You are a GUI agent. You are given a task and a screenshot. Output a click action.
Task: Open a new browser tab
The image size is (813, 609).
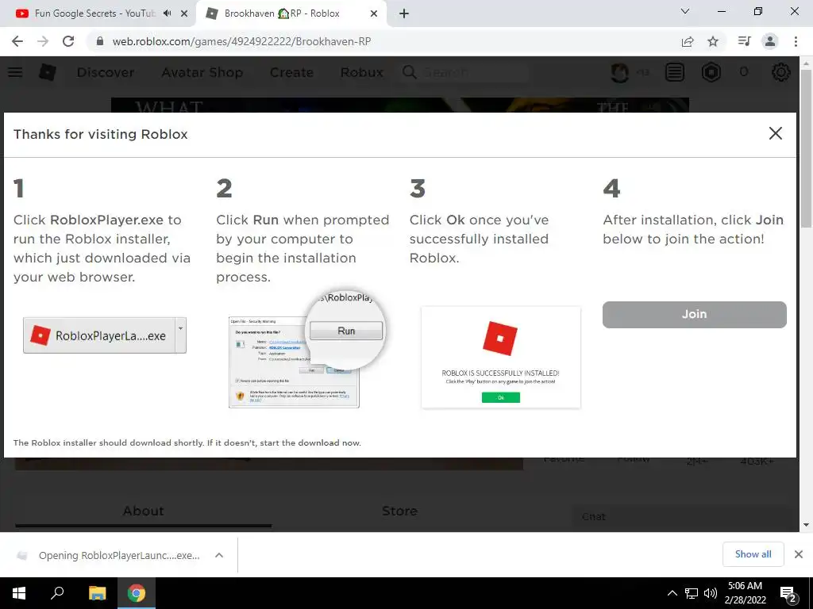click(404, 14)
